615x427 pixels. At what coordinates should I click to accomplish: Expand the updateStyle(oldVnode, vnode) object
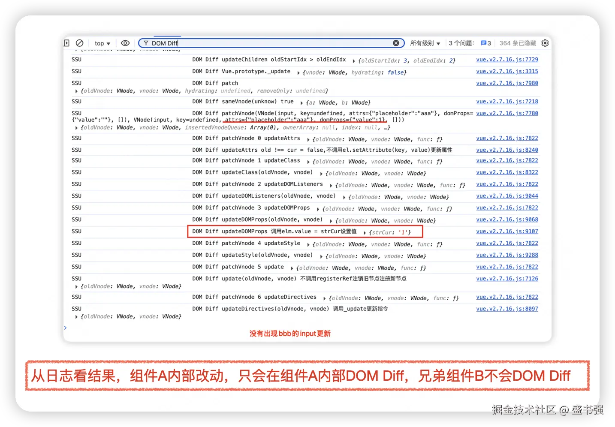321,256
